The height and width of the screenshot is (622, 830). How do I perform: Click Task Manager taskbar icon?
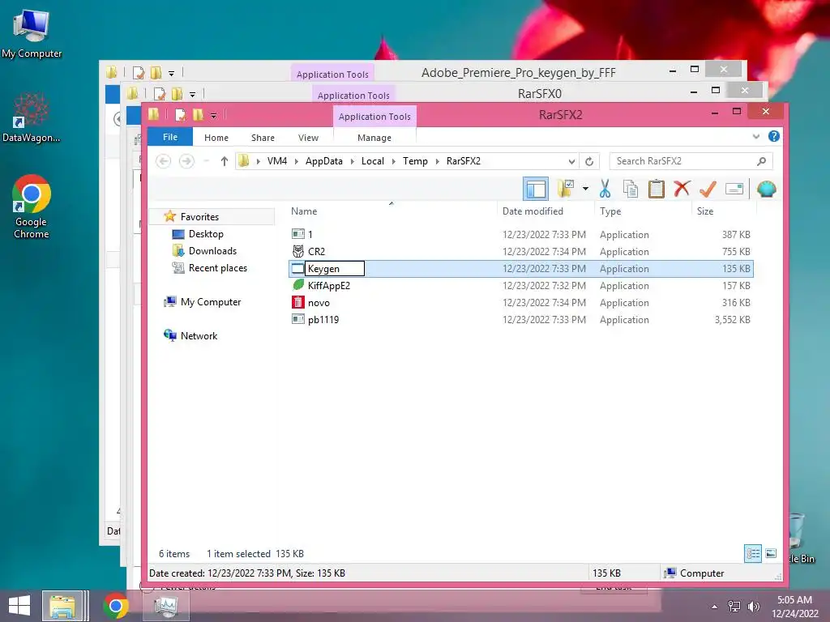[x=165, y=606]
